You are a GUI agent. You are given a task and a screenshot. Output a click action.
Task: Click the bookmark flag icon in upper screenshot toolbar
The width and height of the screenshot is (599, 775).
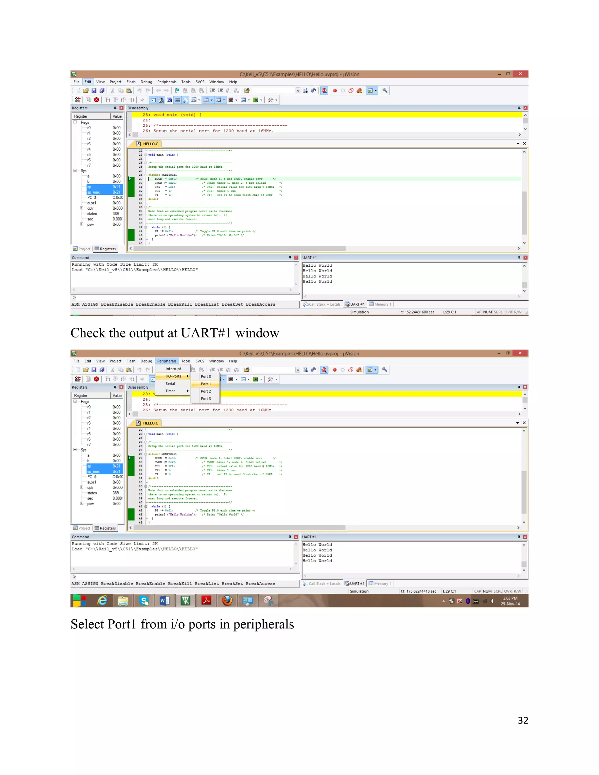[x=177, y=90]
